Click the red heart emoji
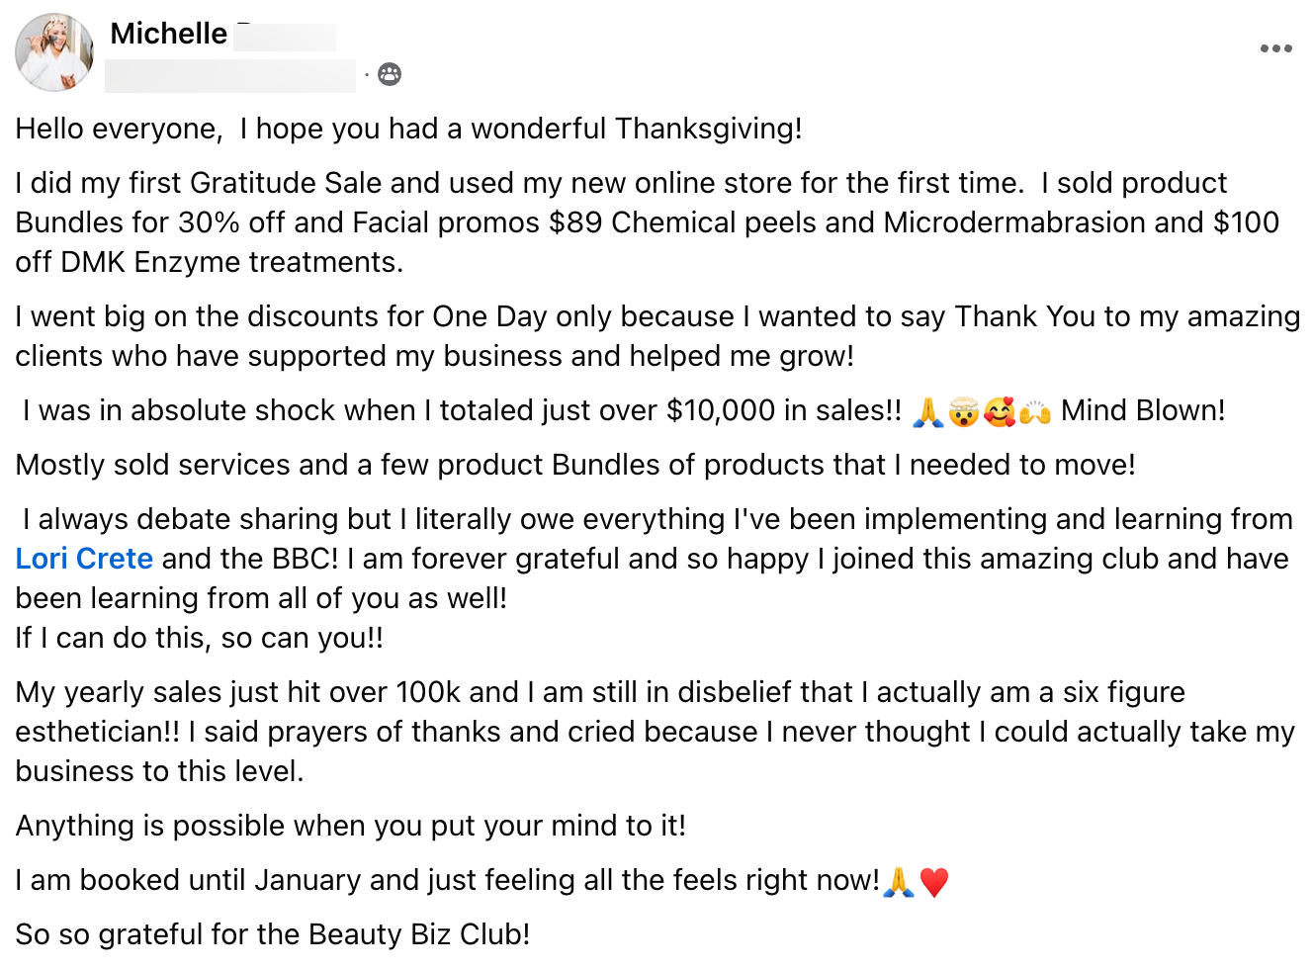The image size is (1313, 969). 933,881
